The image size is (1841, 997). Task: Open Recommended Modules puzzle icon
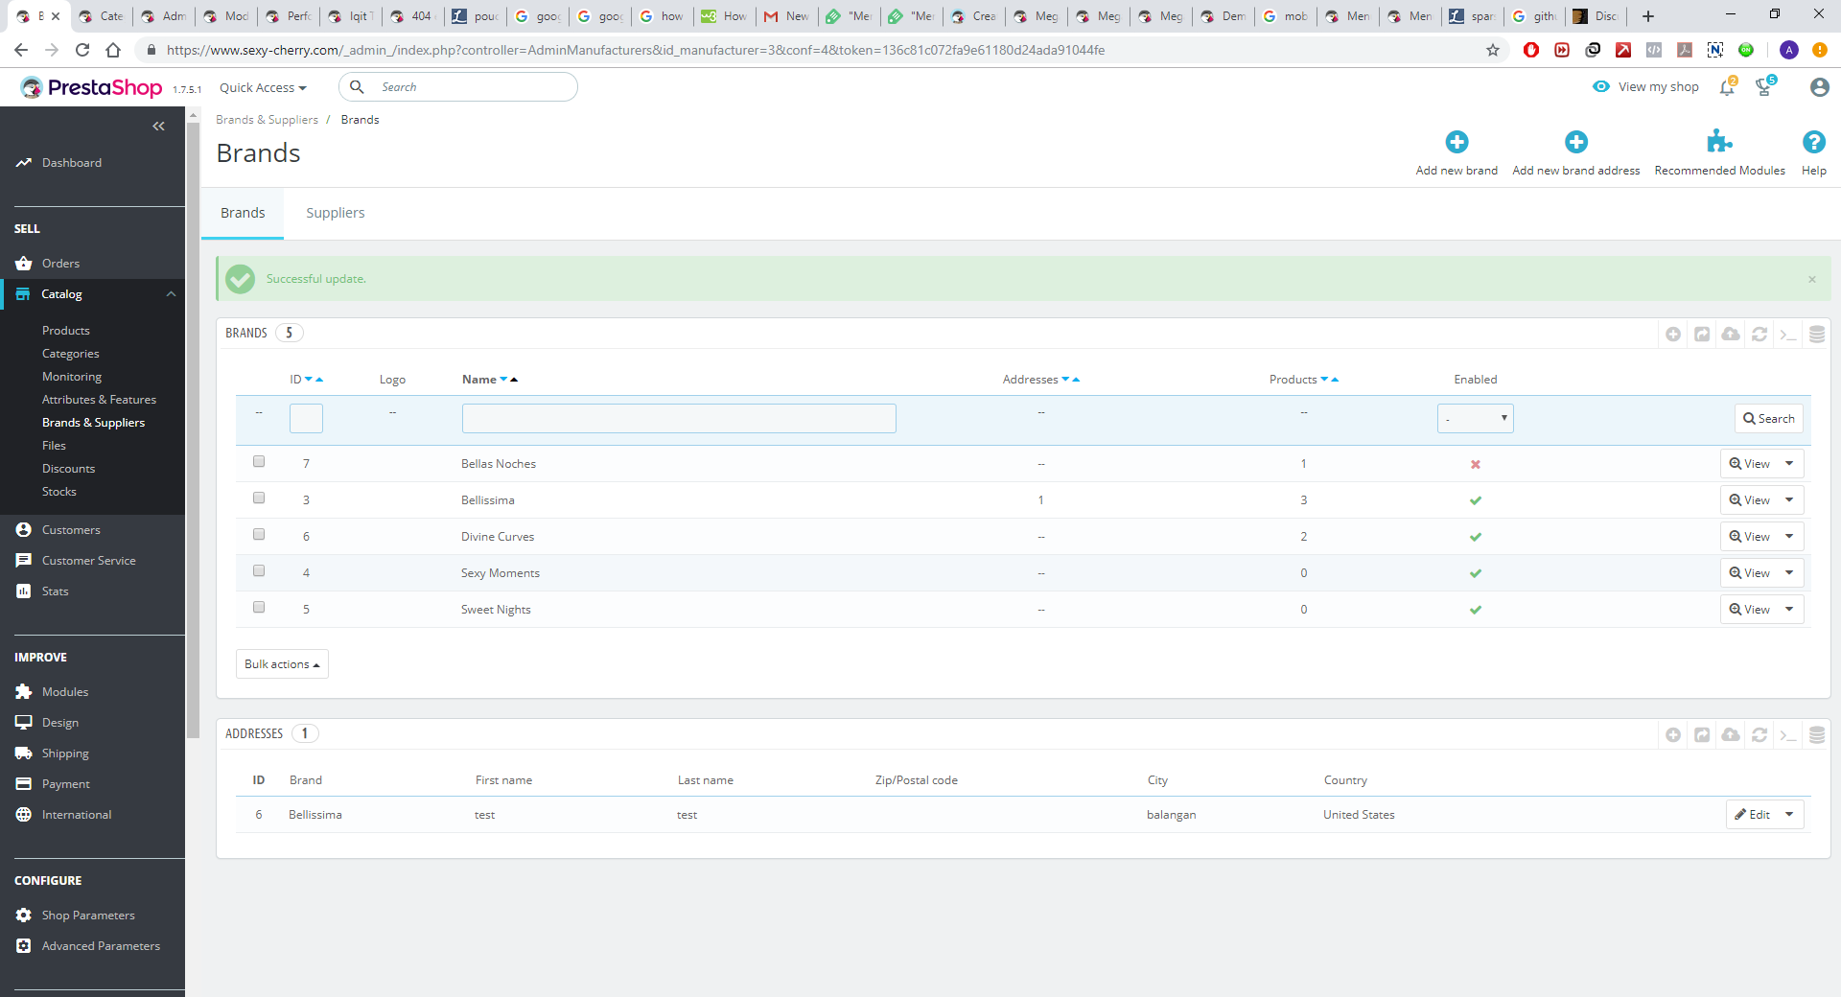[x=1719, y=142]
